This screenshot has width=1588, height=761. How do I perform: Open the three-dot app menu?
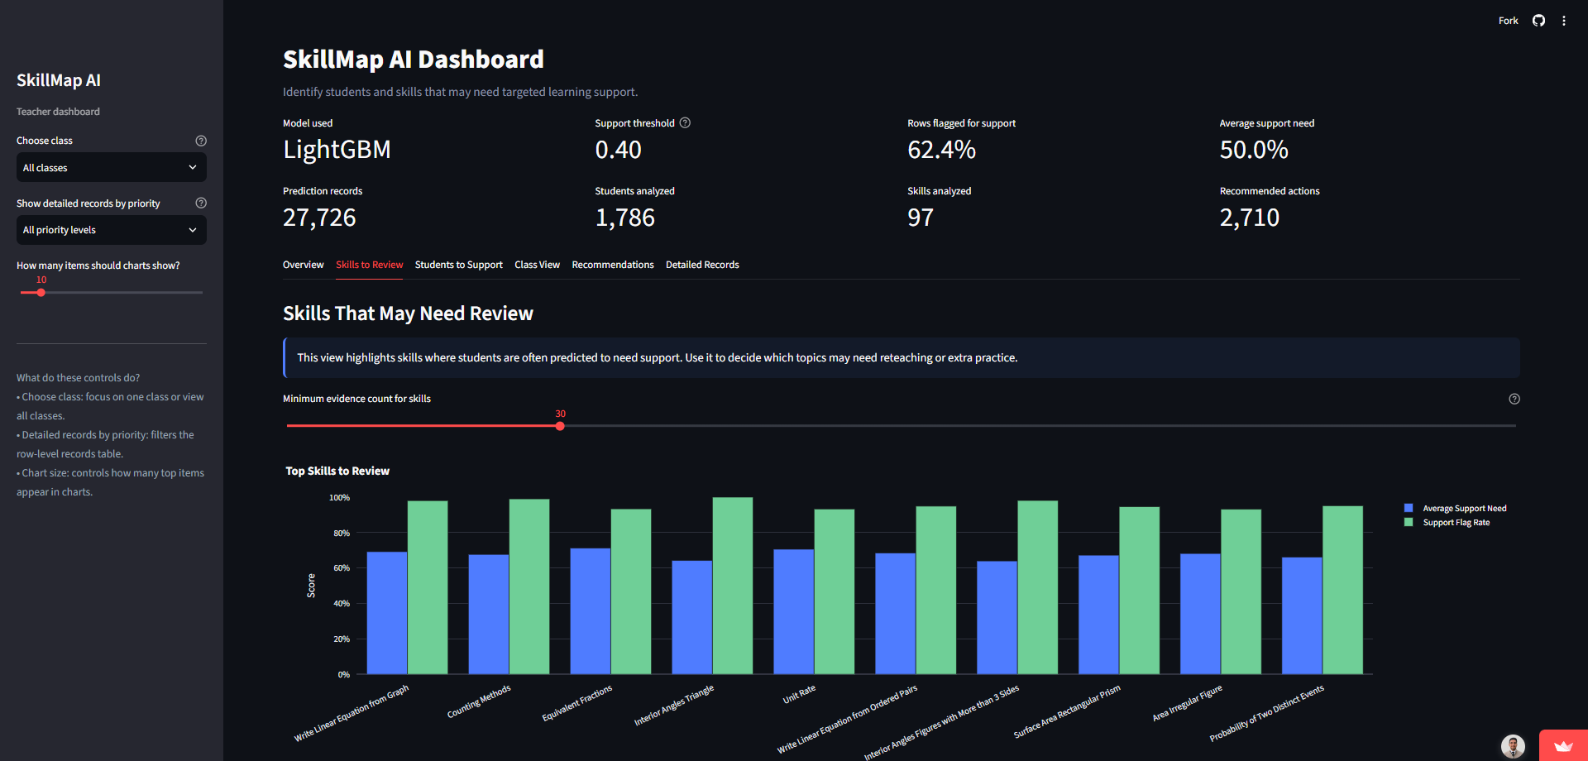pos(1564,21)
